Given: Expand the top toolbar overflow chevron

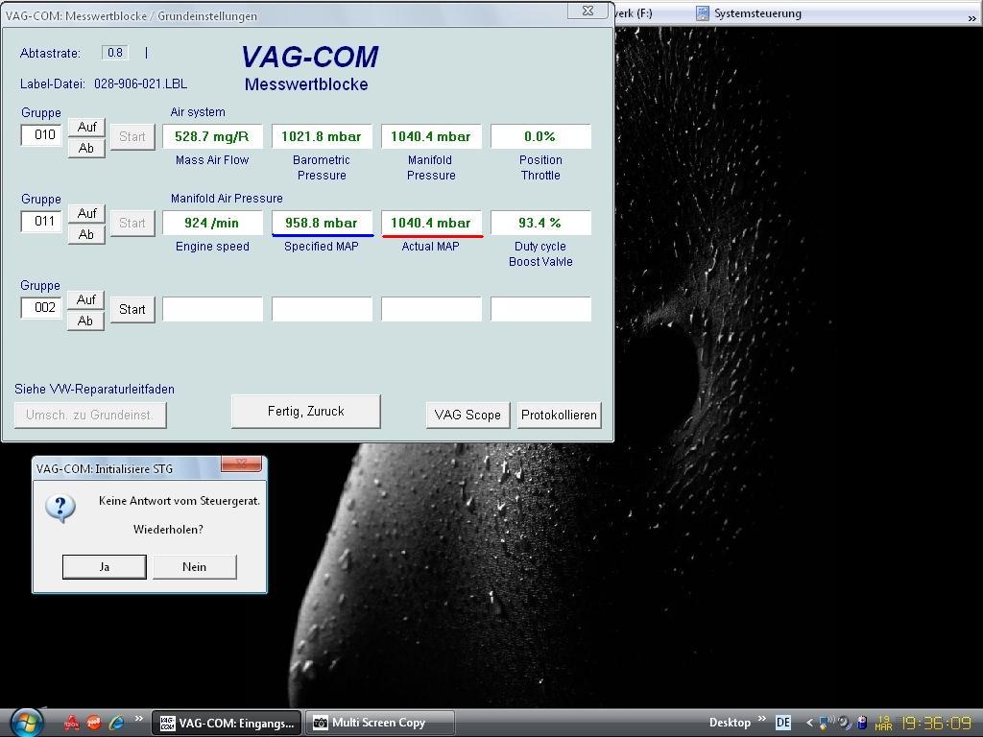Looking at the screenshot, I should 972,19.
